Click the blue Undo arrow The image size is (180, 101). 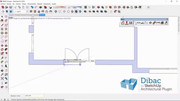(32, 7)
